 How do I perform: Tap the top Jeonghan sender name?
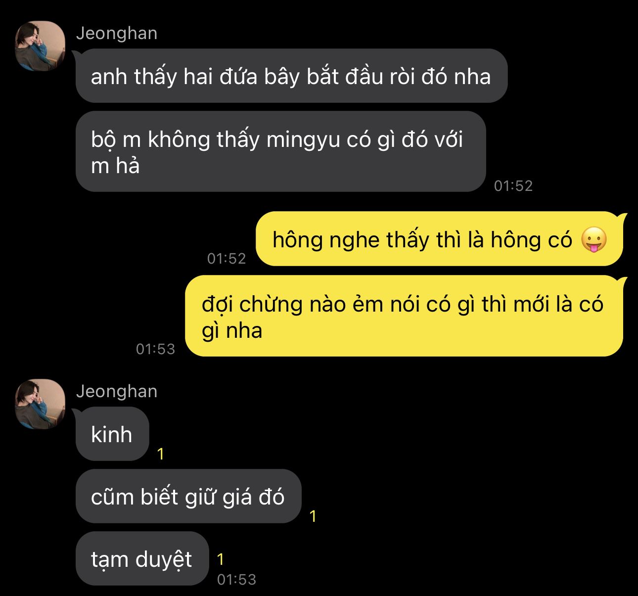pyautogui.click(x=117, y=33)
